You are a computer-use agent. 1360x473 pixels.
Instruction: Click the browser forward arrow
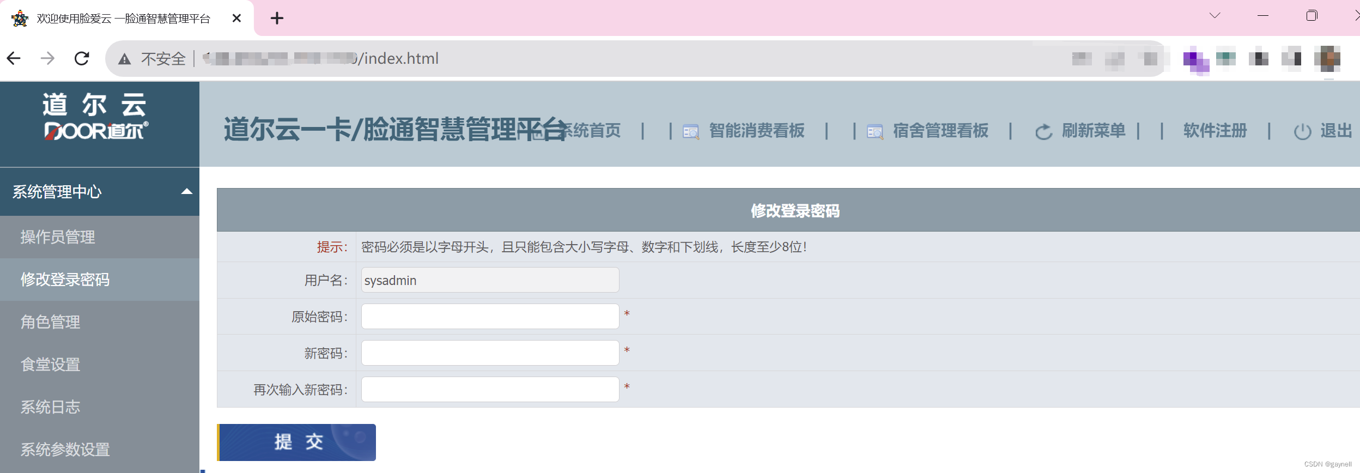coord(48,58)
